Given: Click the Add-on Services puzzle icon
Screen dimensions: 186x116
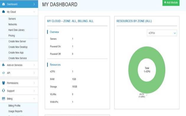Looking at the screenshot, I should (x=4, y=65).
